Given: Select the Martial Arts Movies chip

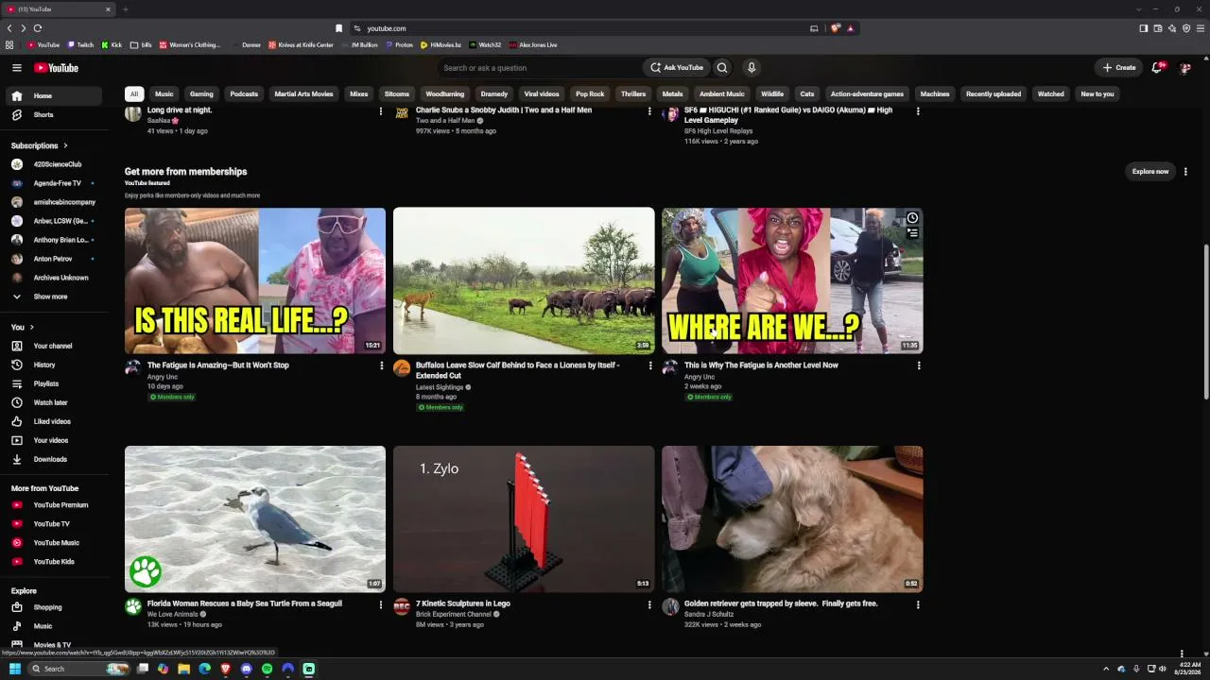Looking at the screenshot, I should [303, 94].
